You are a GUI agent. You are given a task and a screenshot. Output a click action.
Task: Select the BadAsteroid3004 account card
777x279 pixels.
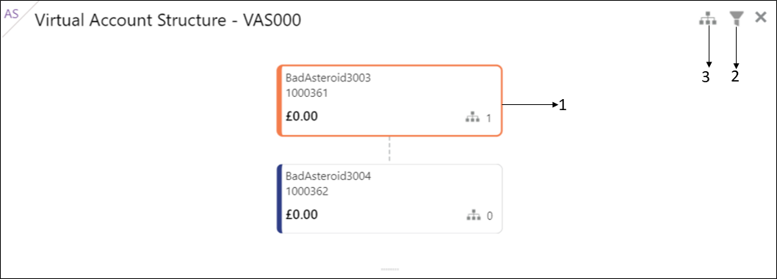(x=389, y=199)
